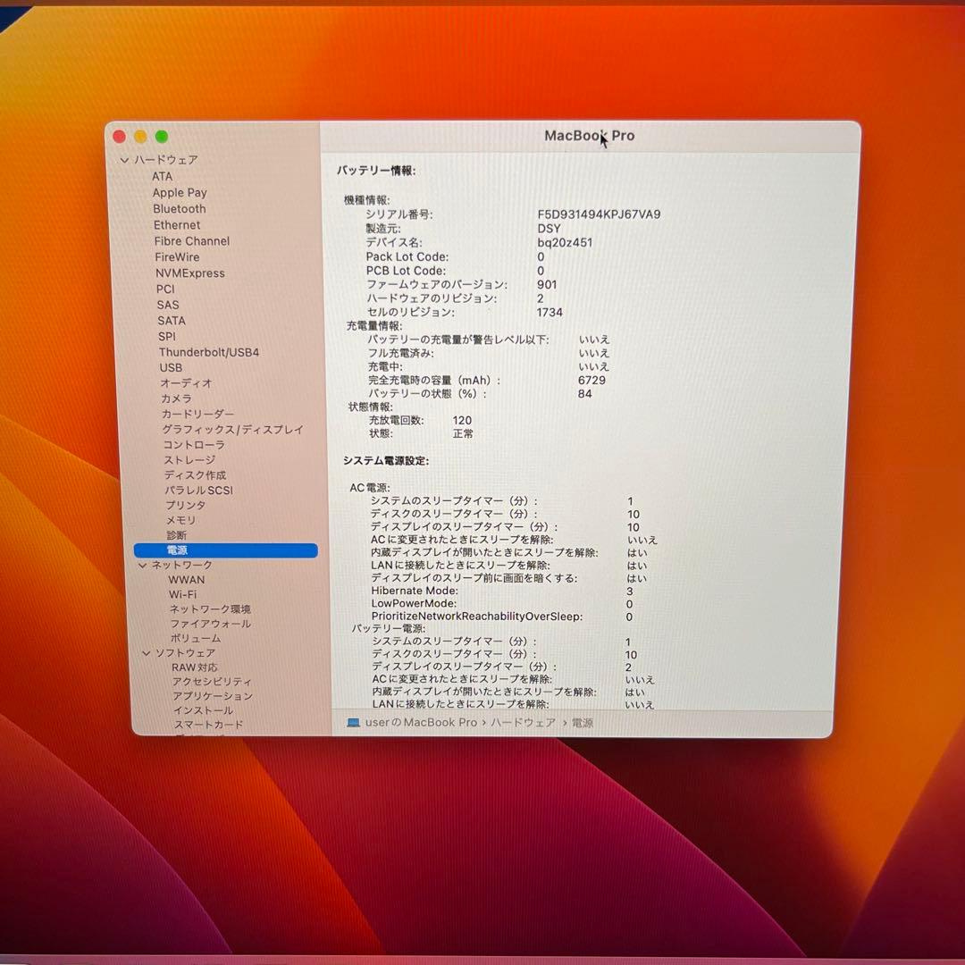View メモリ (memory) information
Screen dimensions: 965x965
coord(181,520)
